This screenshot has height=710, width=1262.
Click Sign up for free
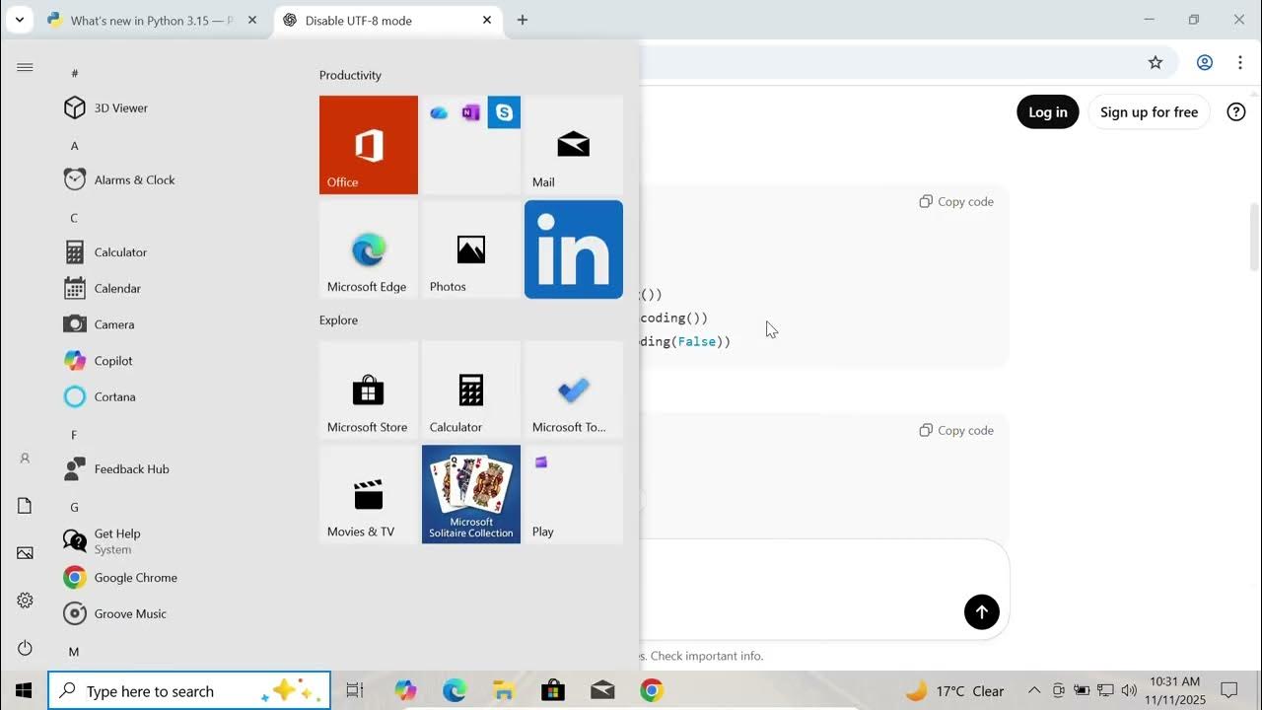tap(1149, 112)
